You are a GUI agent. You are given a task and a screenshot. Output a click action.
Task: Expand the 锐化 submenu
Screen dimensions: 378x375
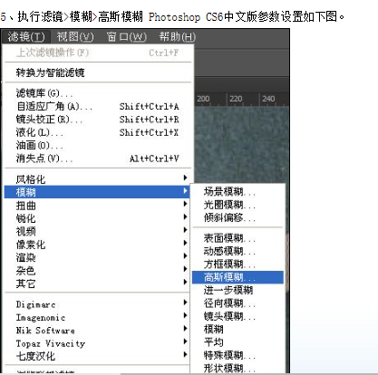click(x=97, y=218)
